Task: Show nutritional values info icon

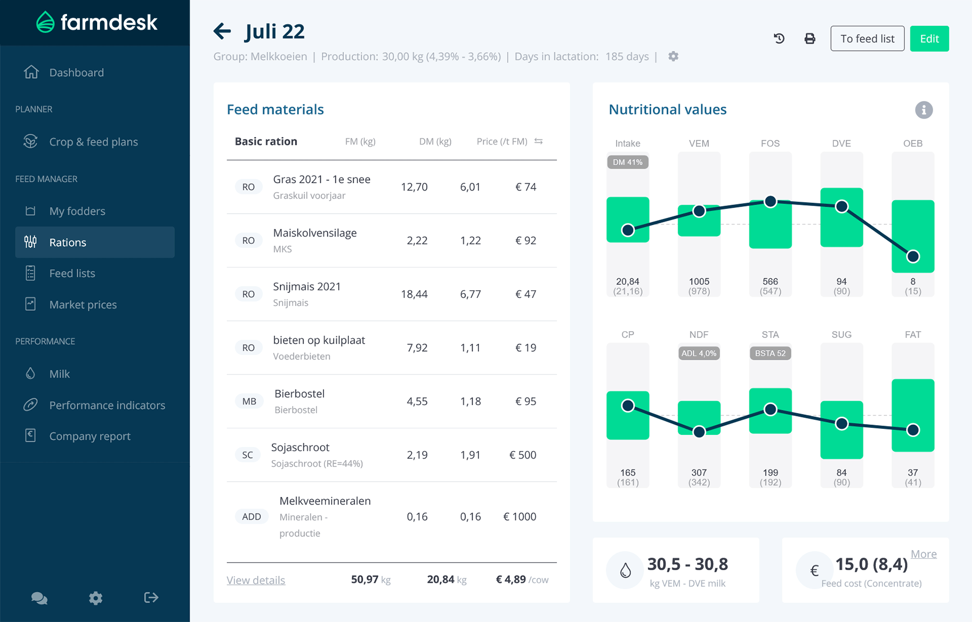Action: (x=923, y=110)
